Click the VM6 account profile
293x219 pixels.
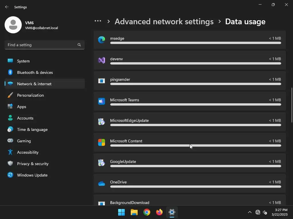click(31, 25)
